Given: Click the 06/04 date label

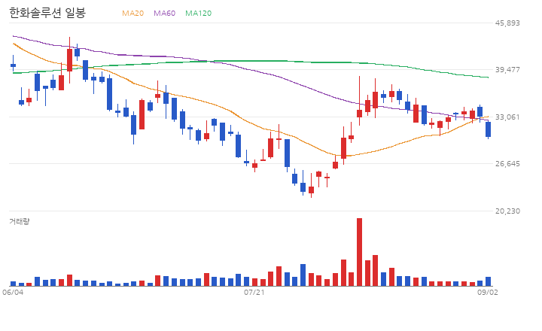Looking at the screenshot, I should pos(13,293).
